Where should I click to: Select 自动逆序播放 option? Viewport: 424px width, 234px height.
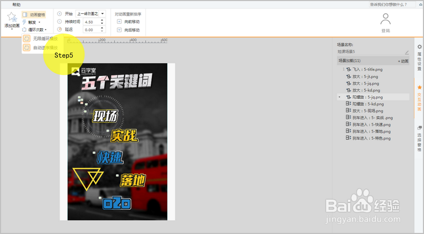pos(41,48)
